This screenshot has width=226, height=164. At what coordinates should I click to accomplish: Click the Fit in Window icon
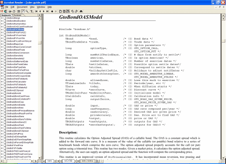64,11
